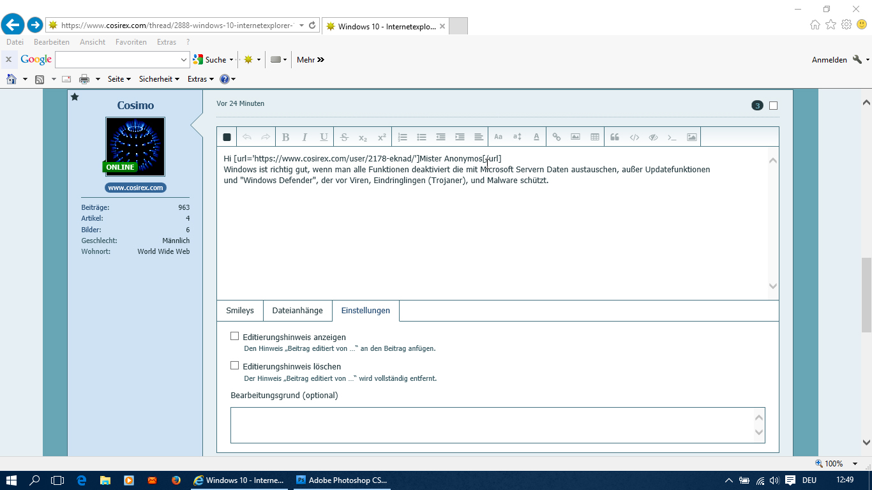Insert a bulleted list
The width and height of the screenshot is (872, 490).
click(x=421, y=137)
